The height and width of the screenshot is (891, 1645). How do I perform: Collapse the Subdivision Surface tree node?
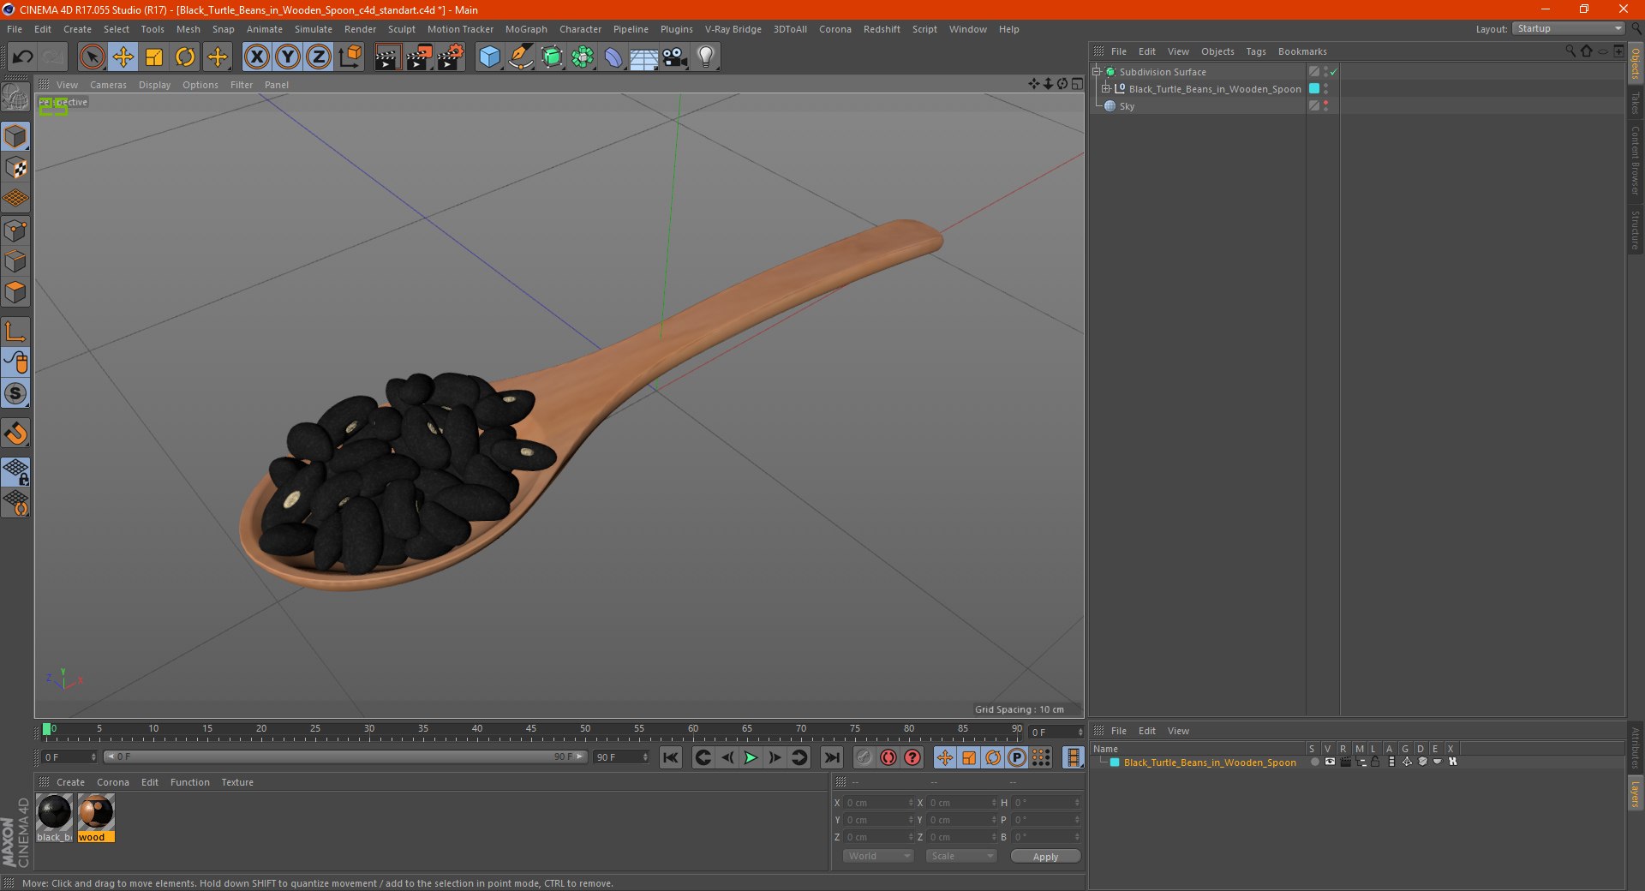[1096, 72]
